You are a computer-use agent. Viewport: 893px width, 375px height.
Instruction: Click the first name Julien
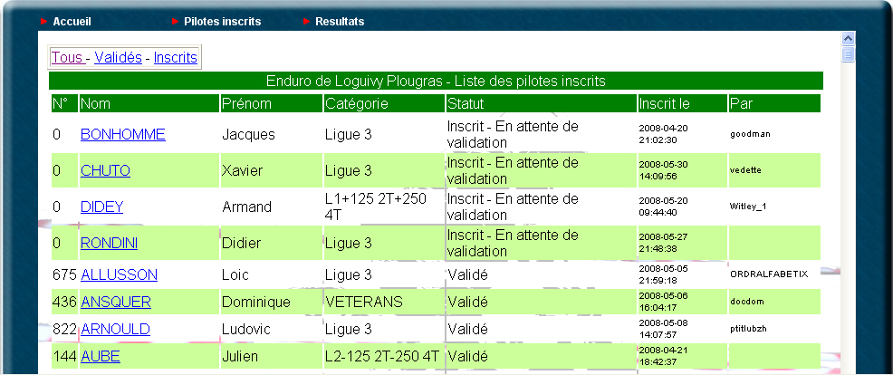240,357
